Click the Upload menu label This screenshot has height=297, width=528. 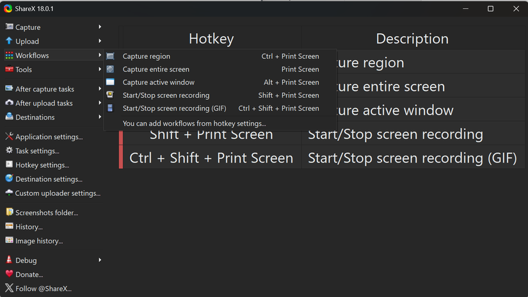27,42
